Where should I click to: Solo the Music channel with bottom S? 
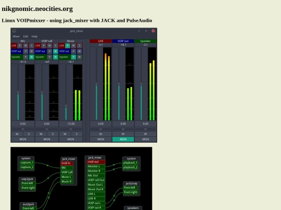click(x=76, y=134)
